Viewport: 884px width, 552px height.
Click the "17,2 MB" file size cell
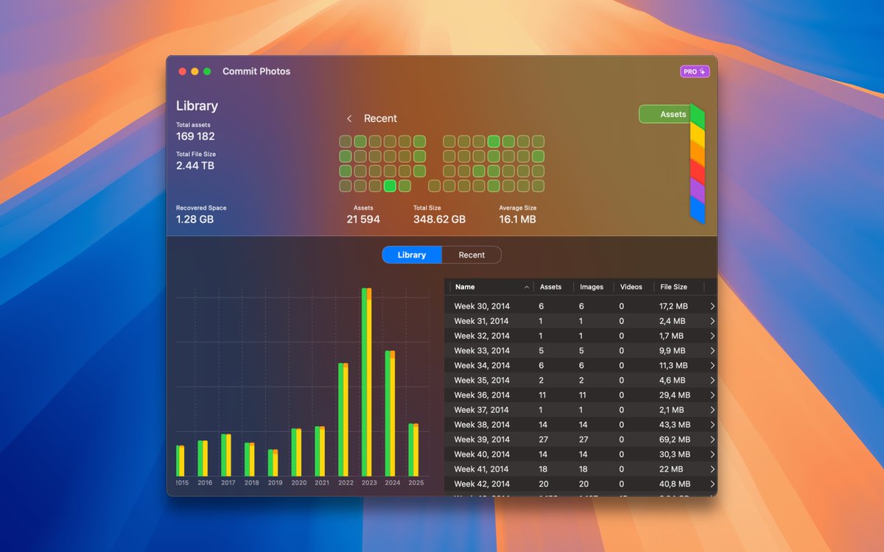point(675,306)
